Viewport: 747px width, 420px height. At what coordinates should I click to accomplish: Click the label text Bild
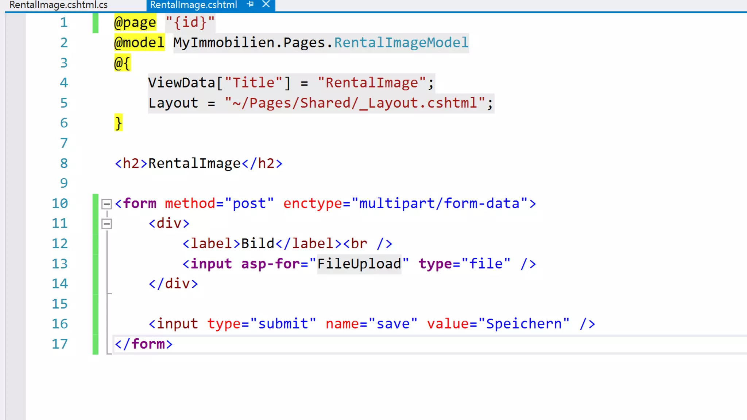258,244
